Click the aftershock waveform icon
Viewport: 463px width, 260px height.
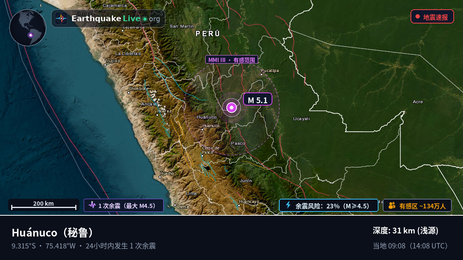pos(92,205)
